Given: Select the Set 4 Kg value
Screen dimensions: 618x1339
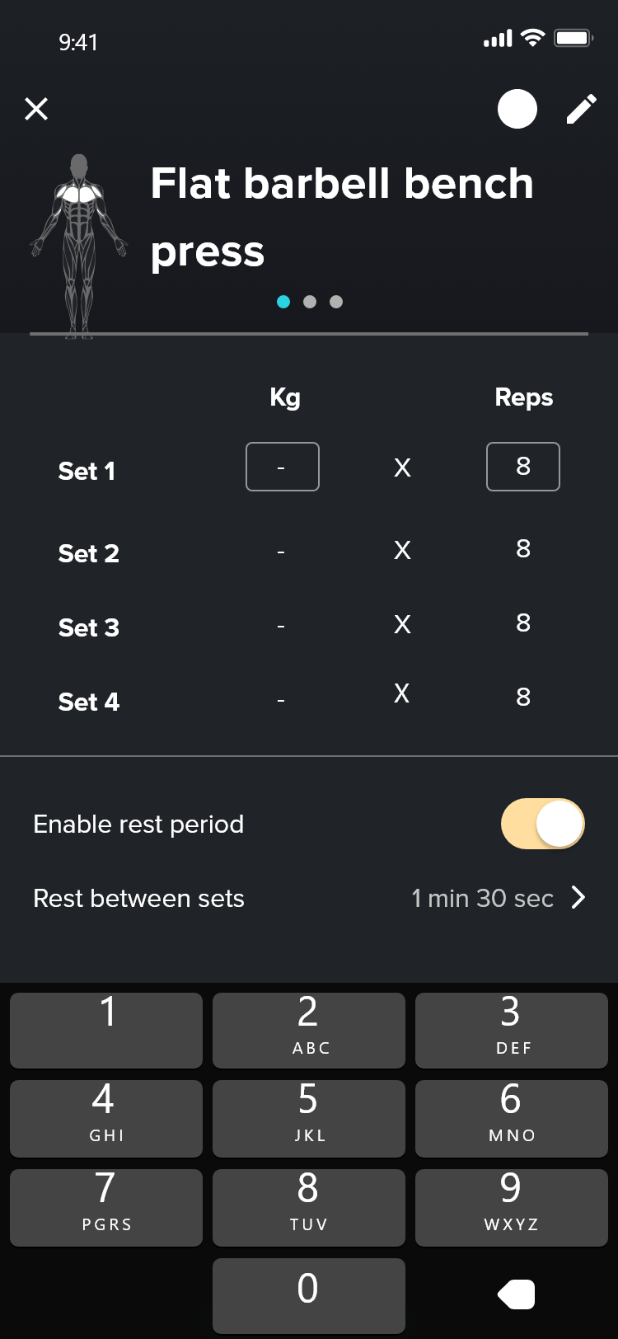Looking at the screenshot, I should click(x=281, y=701).
